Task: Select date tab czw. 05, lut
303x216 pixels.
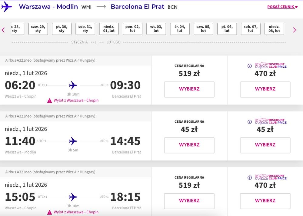Action: pos(203,29)
